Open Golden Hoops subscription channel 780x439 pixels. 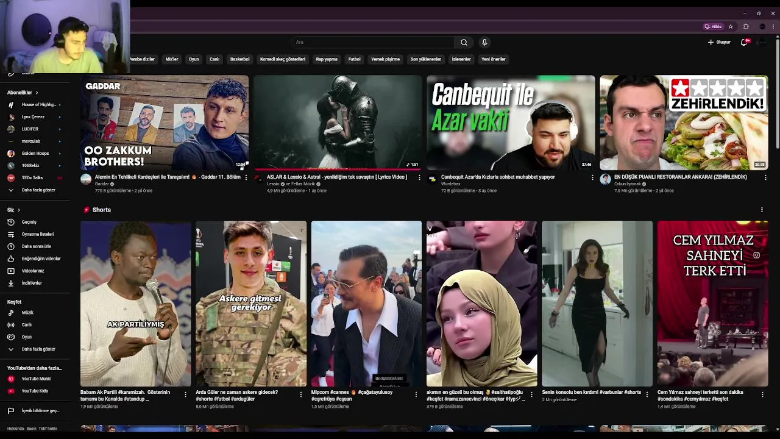coord(35,153)
